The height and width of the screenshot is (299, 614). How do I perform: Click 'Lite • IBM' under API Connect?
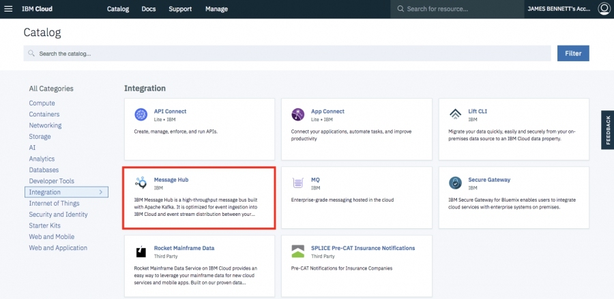tap(165, 120)
